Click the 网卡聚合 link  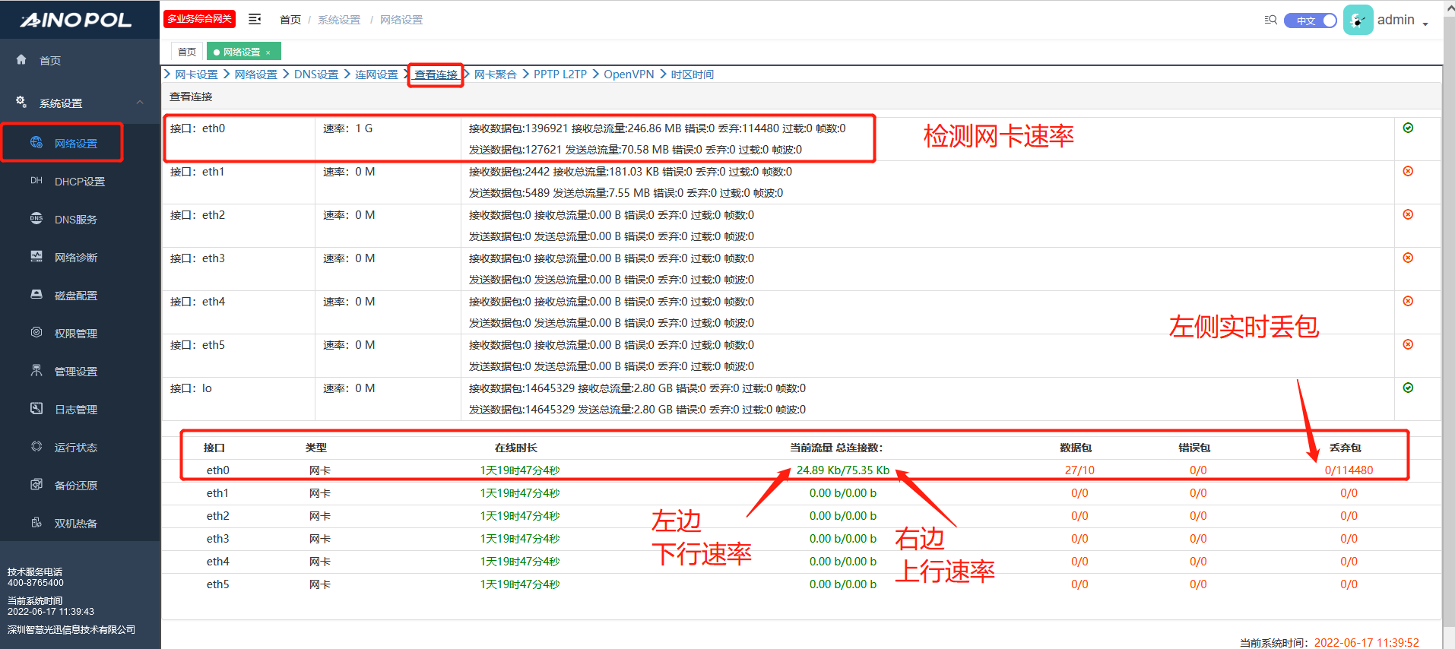point(495,74)
